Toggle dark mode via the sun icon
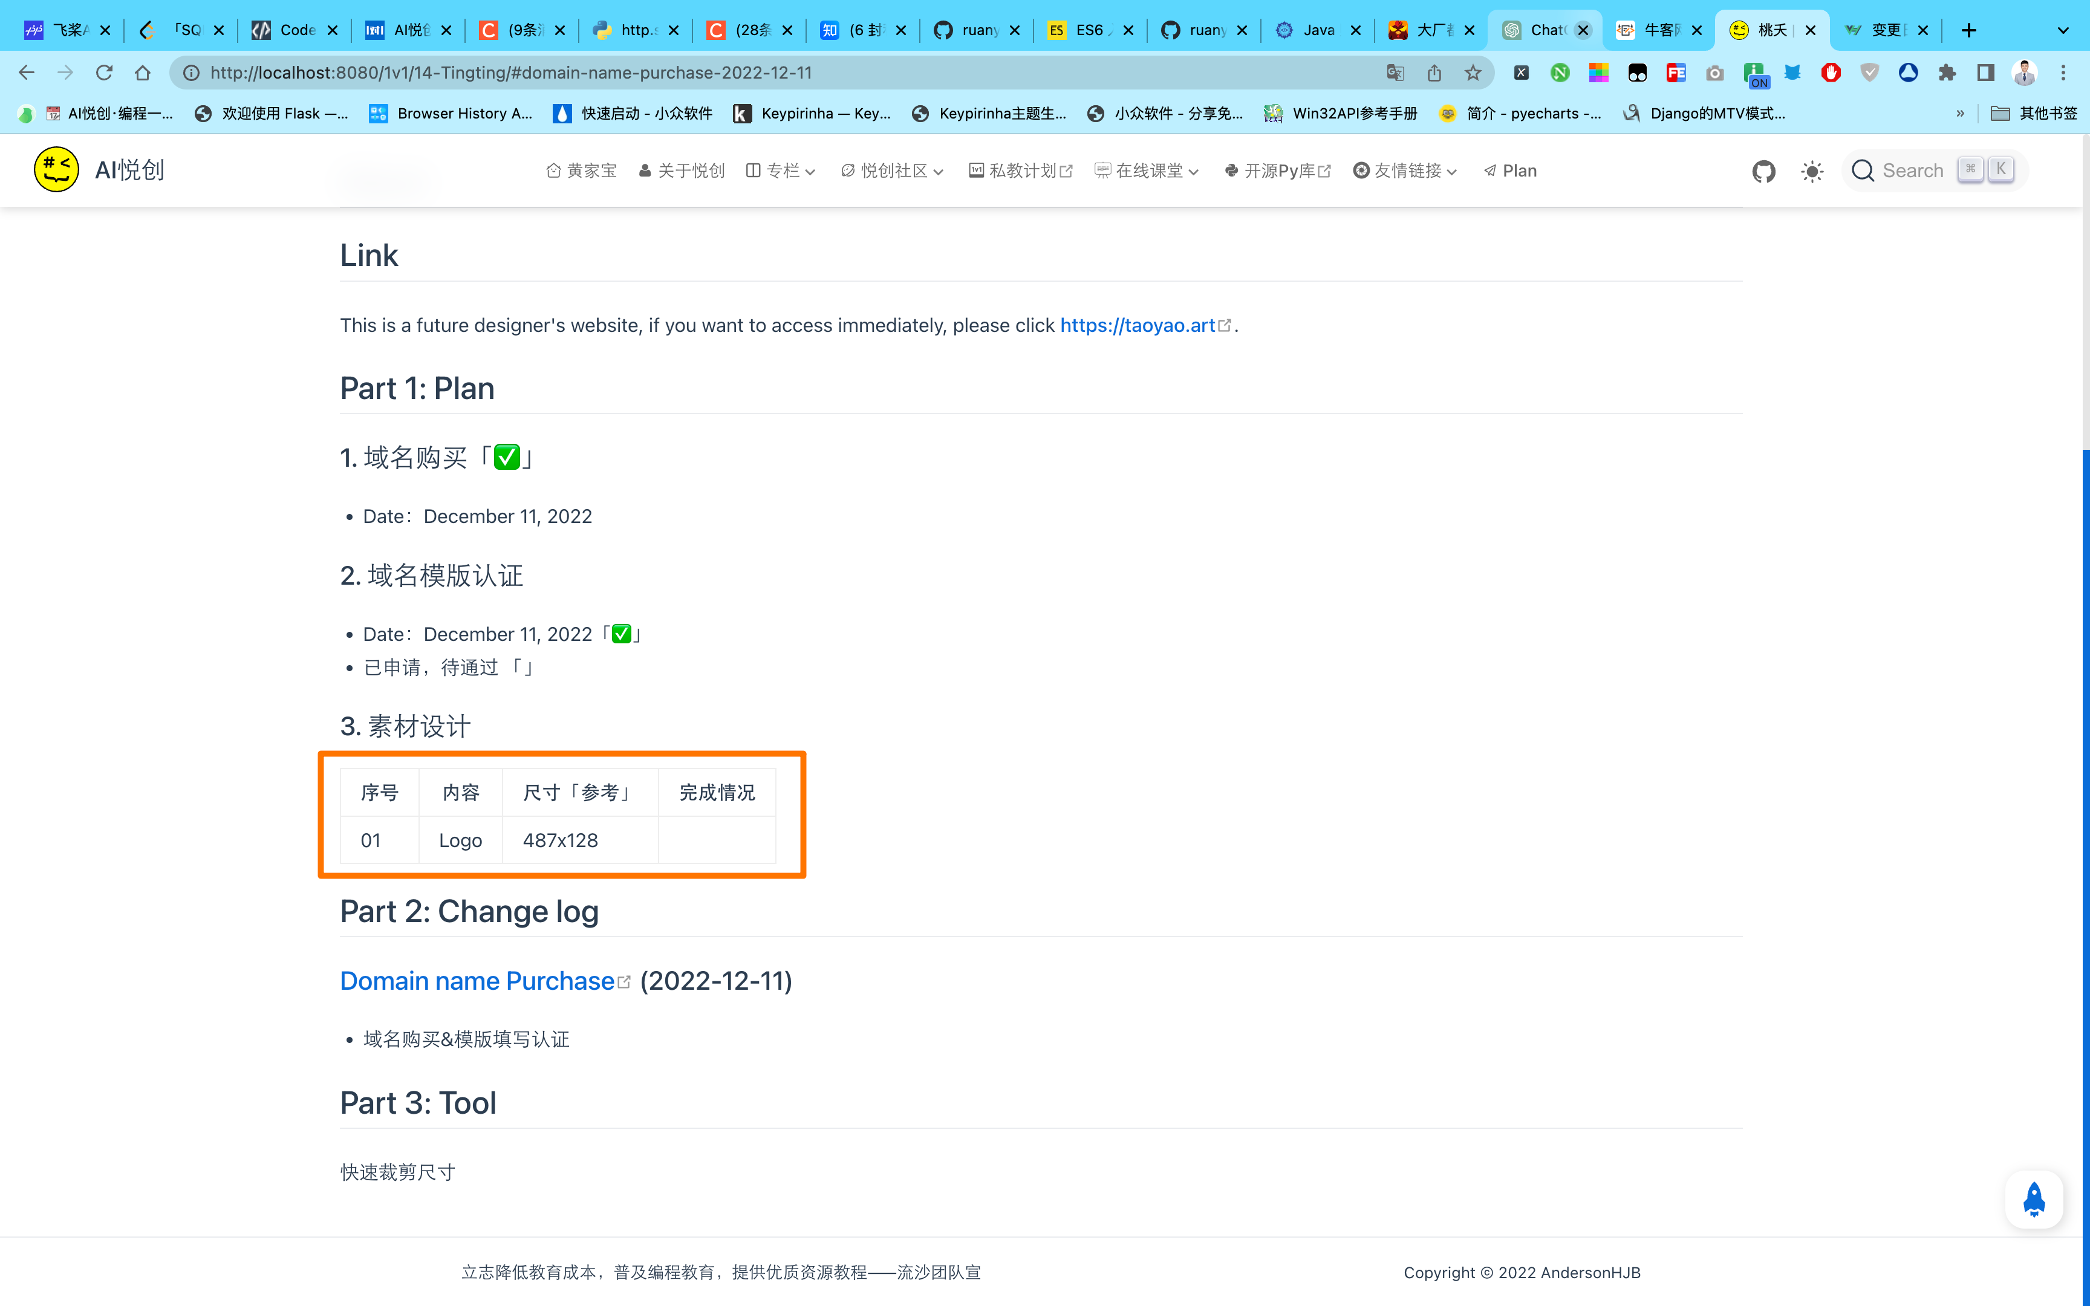This screenshot has height=1306, width=2090. [x=1811, y=171]
